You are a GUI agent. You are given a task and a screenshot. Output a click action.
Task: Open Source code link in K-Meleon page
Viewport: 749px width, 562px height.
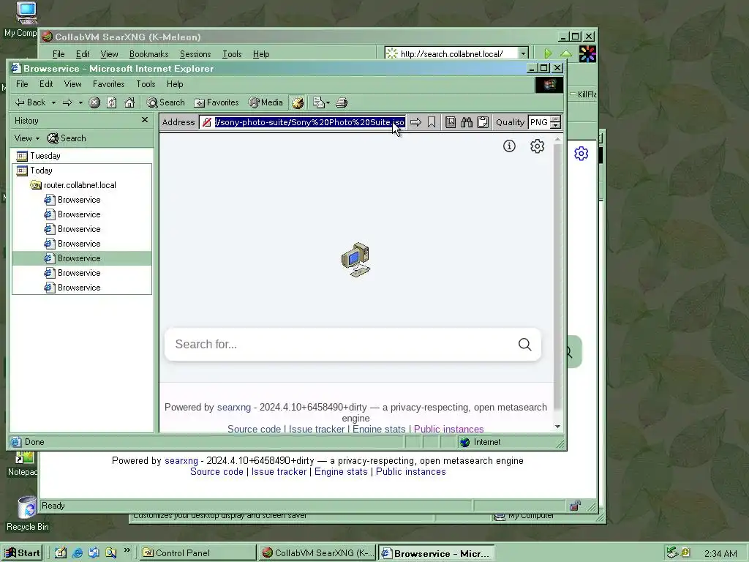pos(217,472)
